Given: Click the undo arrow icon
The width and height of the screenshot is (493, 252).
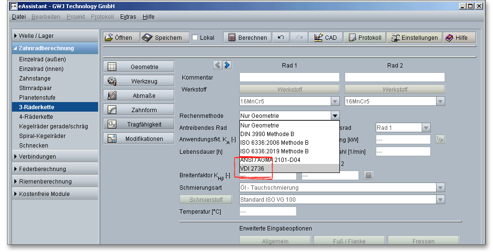Looking at the screenshot, I should pos(281,38).
